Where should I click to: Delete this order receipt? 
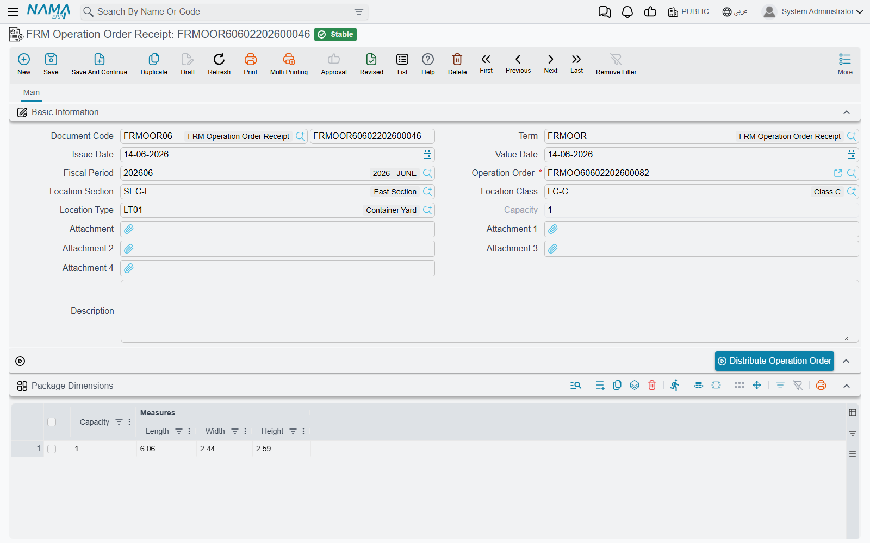click(x=457, y=64)
